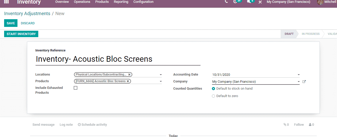The width and height of the screenshot is (337, 137).
Task: Expand the Locations dropdown arrow
Action: point(161,75)
